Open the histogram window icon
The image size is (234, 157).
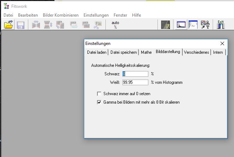181,25
